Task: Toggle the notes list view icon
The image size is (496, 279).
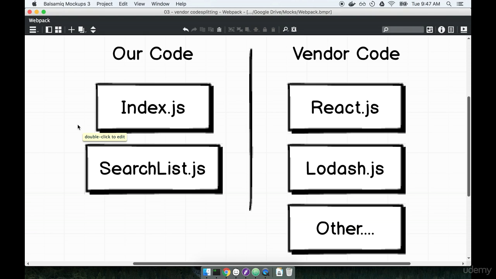Action: 451,29
